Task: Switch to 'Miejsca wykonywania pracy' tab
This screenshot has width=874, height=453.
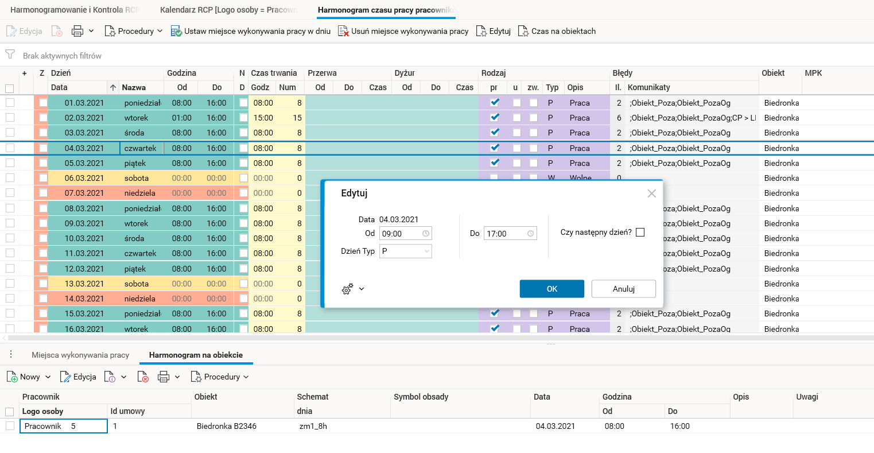Action: [x=80, y=355]
